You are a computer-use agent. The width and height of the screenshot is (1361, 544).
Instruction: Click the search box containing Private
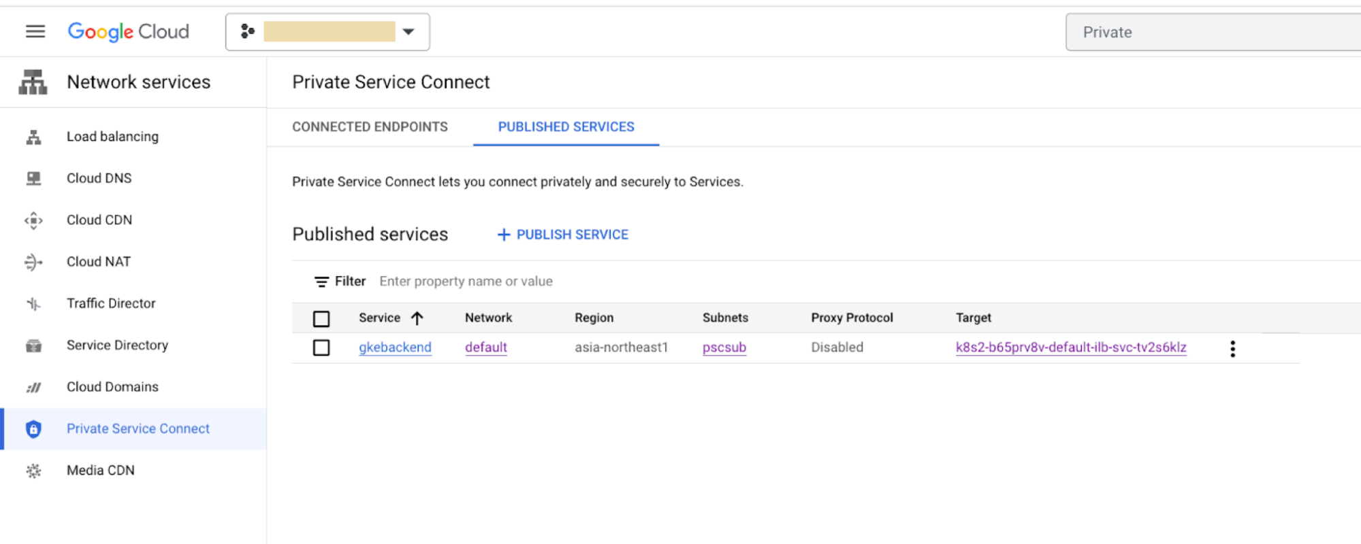[1212, 32]
